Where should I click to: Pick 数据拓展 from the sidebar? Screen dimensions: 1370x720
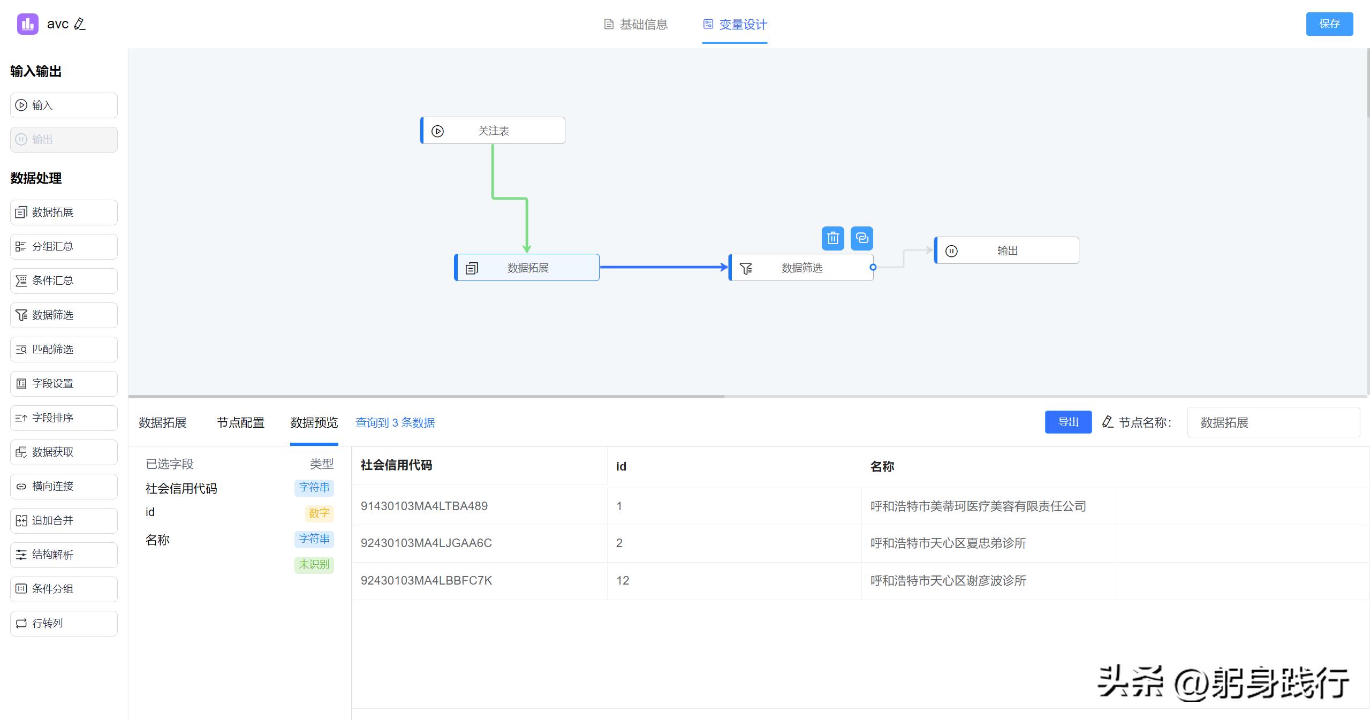[x=64, y=213]
